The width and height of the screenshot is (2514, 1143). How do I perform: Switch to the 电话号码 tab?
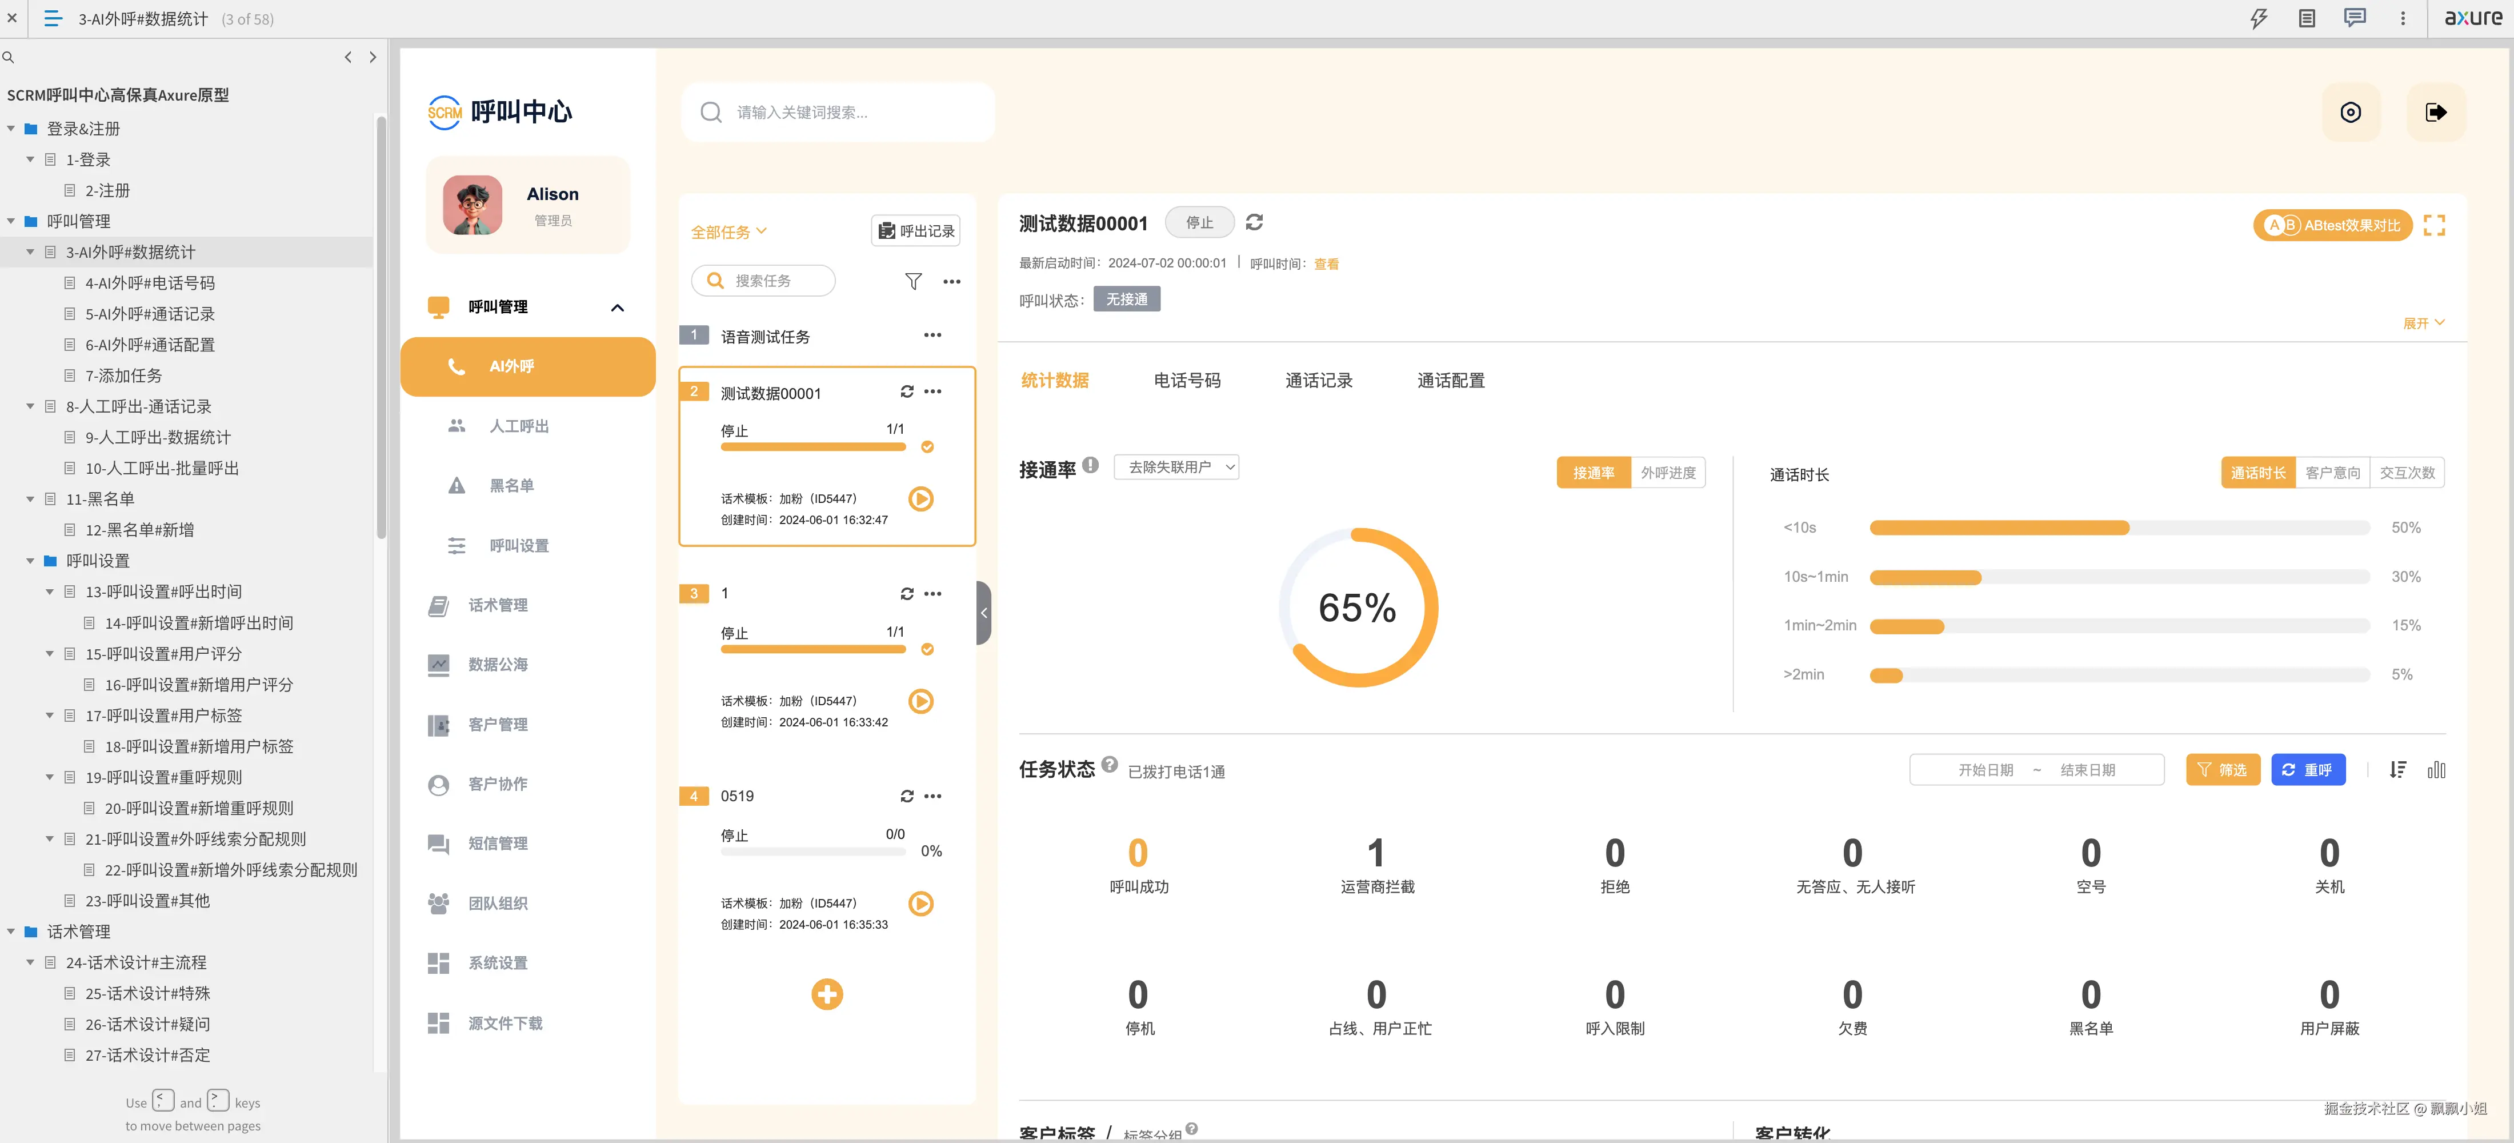1187,379
